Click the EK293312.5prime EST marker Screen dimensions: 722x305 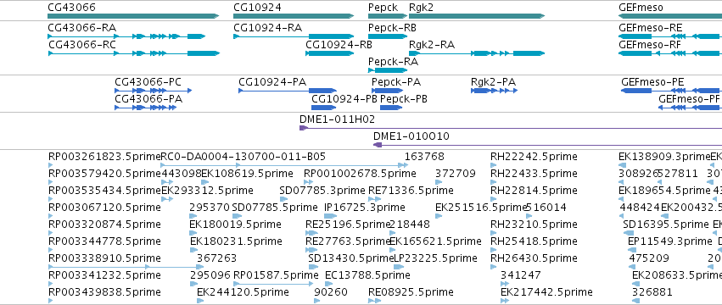pyautogui.click(x=167, y=199)
